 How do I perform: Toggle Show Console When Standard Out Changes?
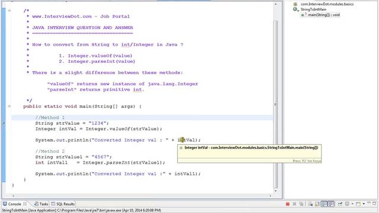[x=324, y=204]
